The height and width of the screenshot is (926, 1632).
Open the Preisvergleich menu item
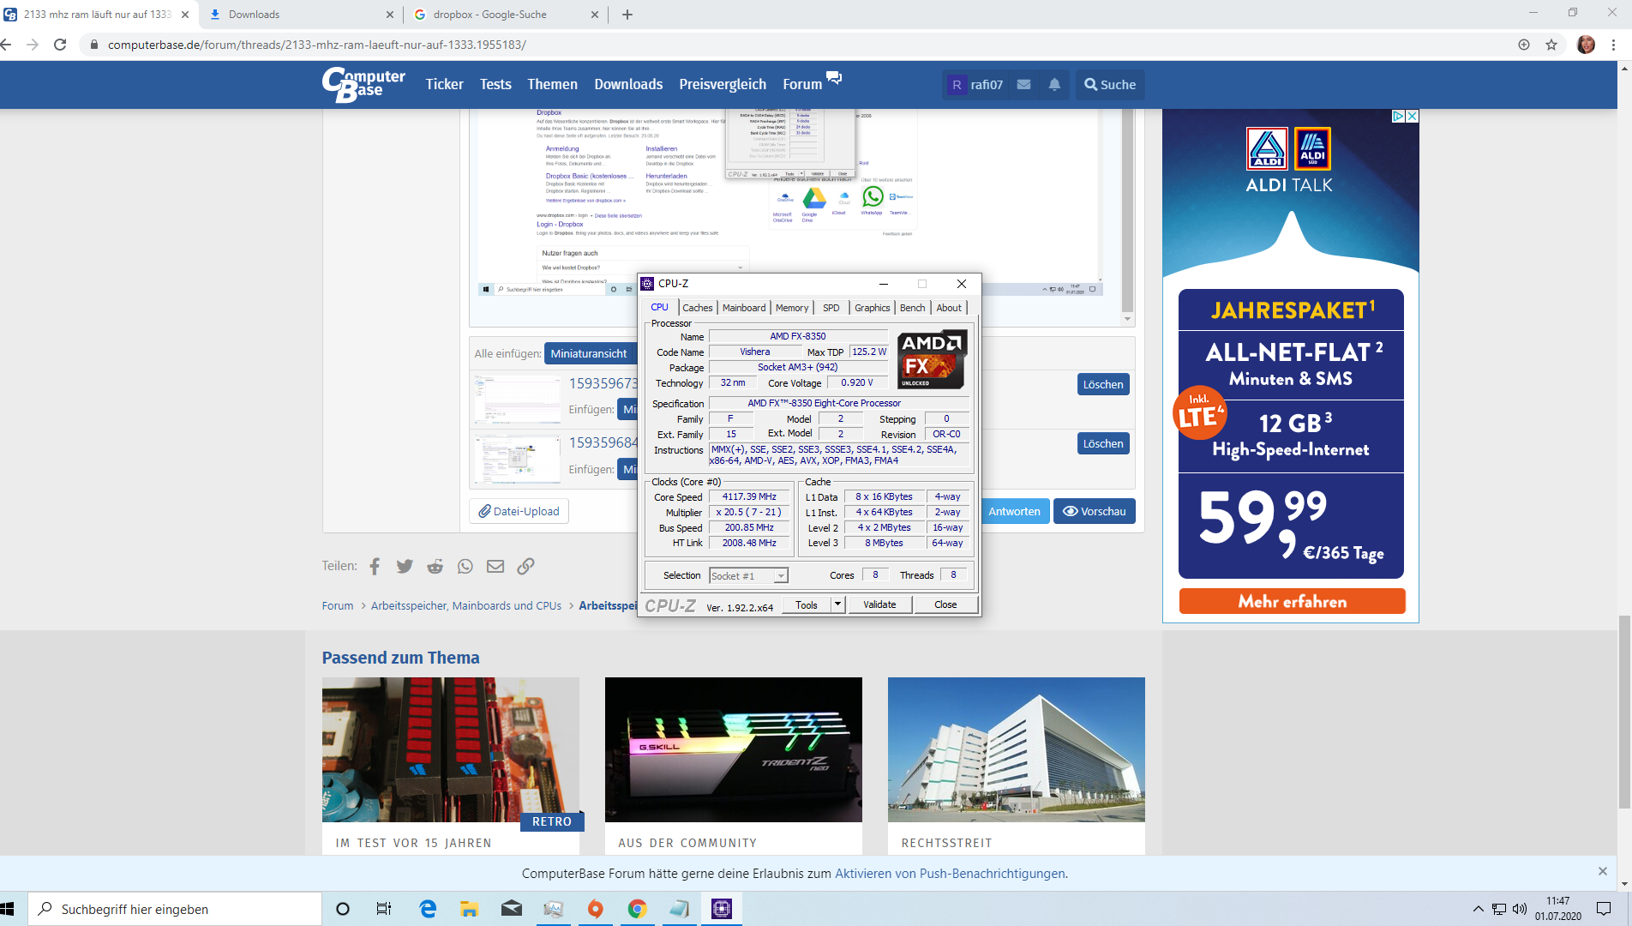[x=723, y=84]
